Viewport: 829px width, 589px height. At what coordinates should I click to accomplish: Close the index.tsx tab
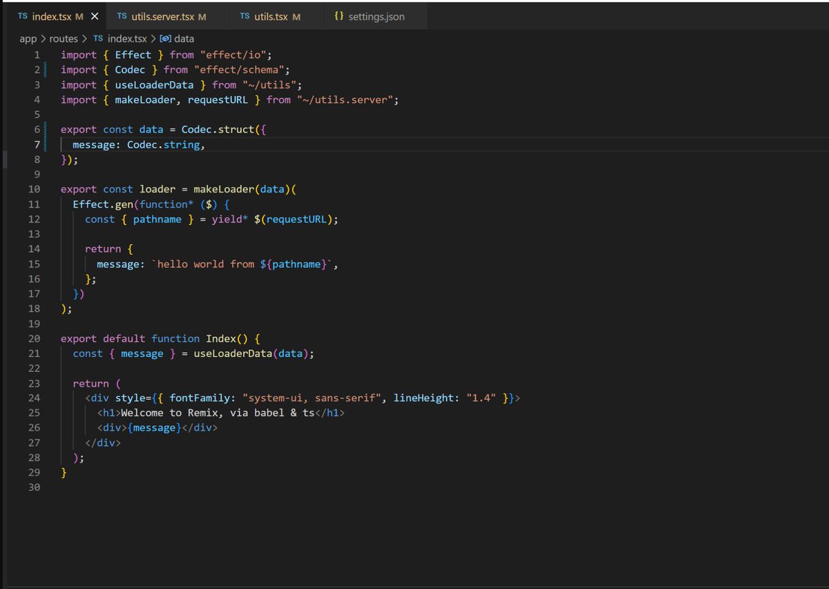[x=95, y=17]
